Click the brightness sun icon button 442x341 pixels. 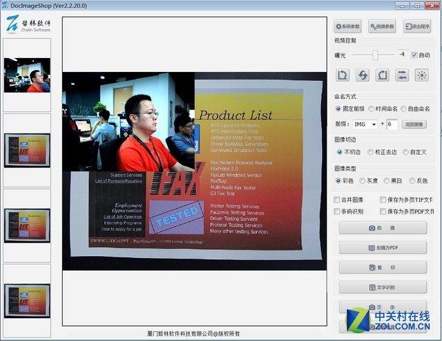tap(421, 75)
